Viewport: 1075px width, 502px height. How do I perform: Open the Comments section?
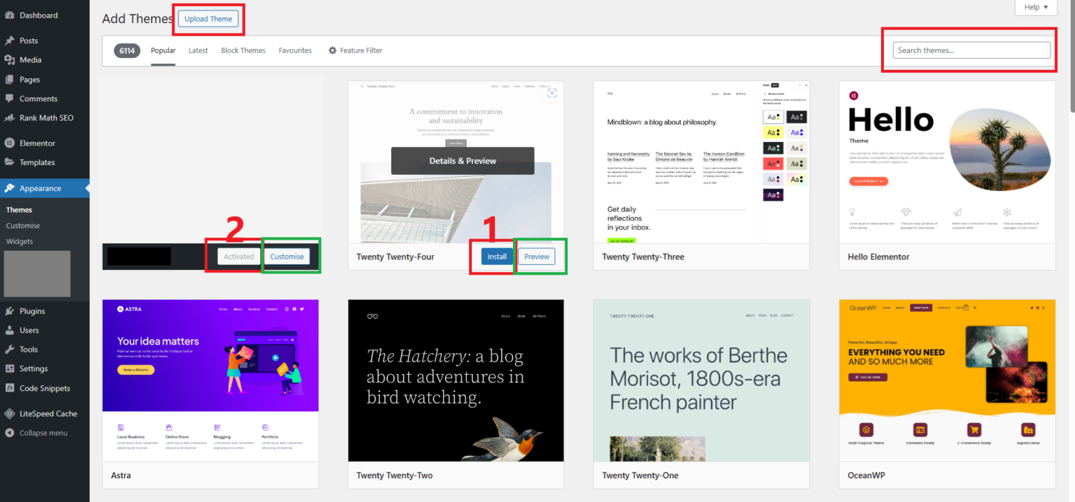pyautogui.click(x=38, y=99)
